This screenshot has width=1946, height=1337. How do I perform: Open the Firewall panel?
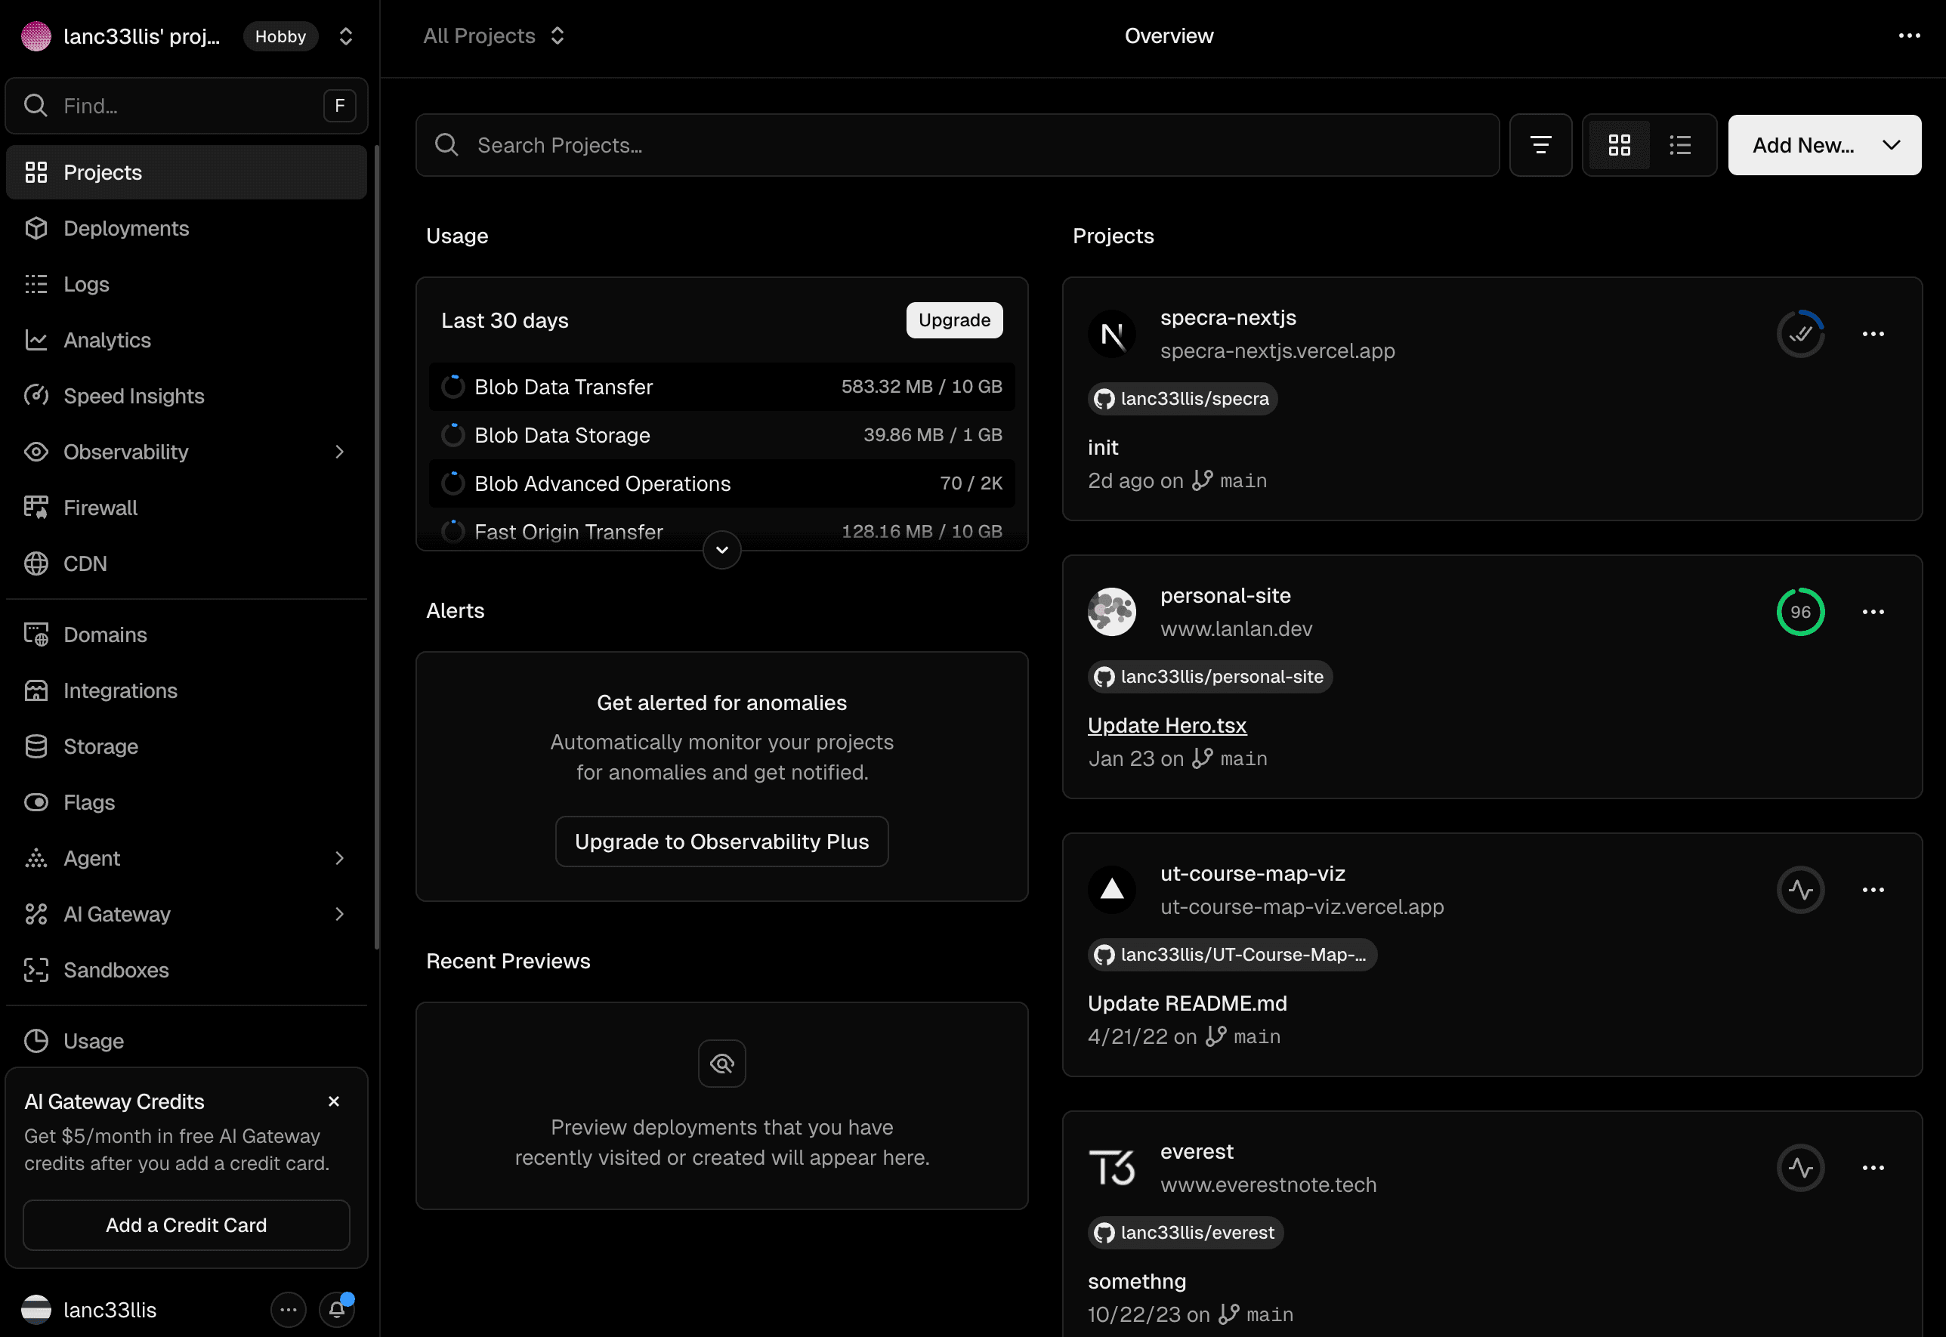[x=100, y=507]
